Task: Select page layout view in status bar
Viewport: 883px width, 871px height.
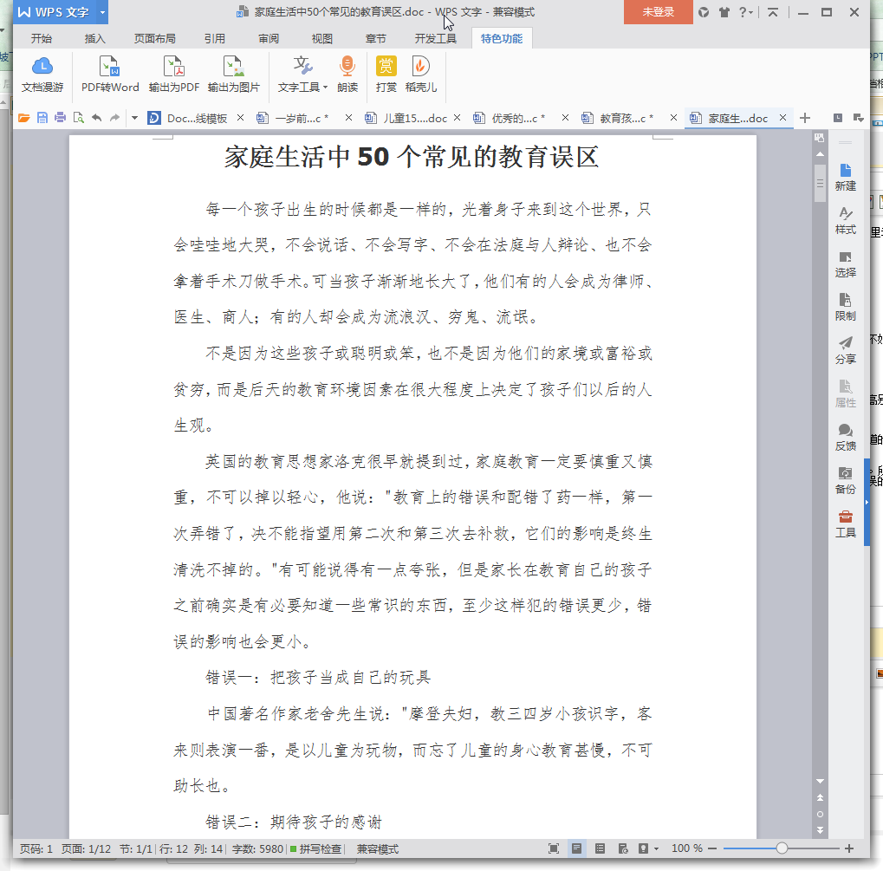Action: (x=576, y=848)
